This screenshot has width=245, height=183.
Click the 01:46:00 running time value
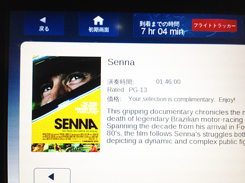pos(168,81)
